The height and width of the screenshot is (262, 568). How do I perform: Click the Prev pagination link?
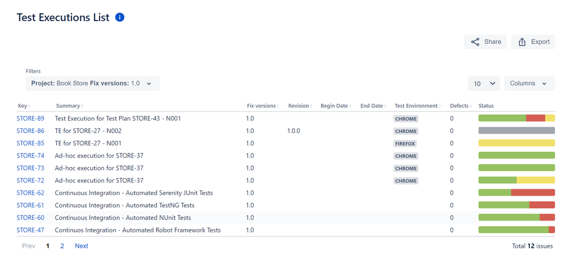tap(28, 246)
